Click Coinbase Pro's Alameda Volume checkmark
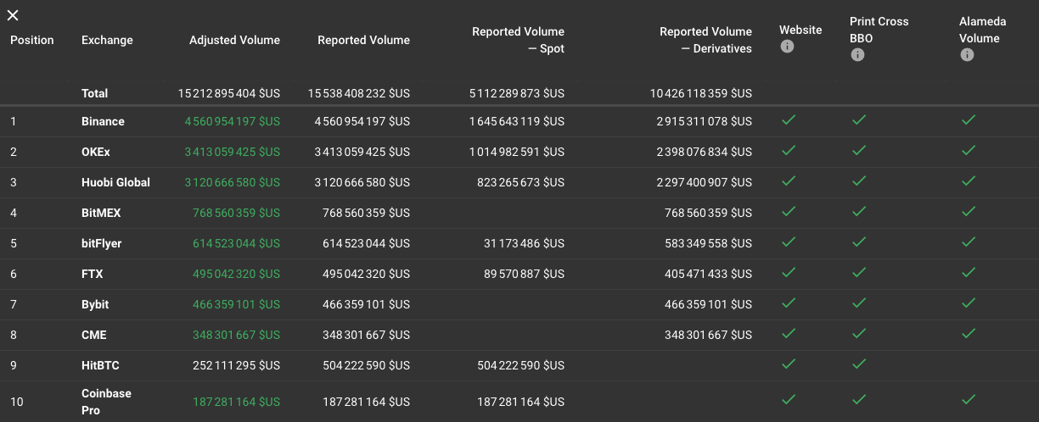Image resolution: width=1039 pixels, height=422 pixels. pos(969,399)
